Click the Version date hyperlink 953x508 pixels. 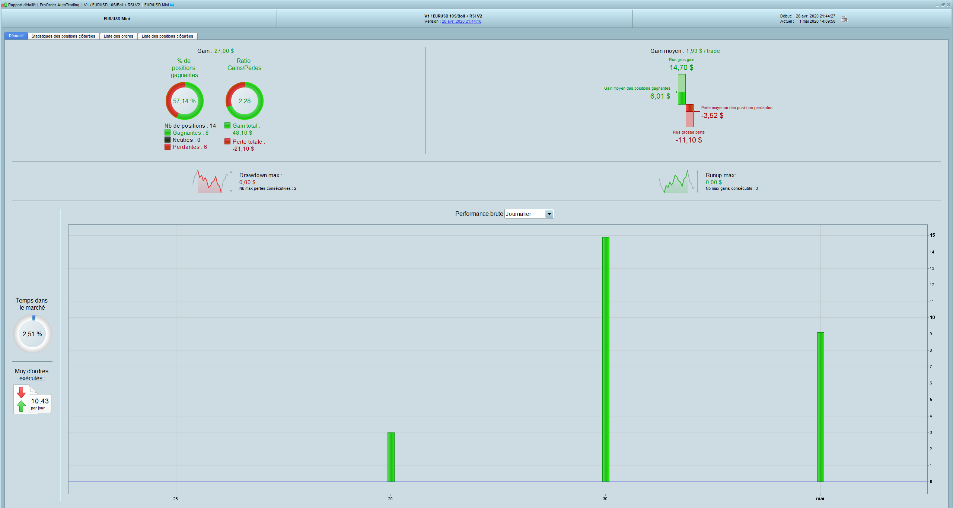(461, 22)
